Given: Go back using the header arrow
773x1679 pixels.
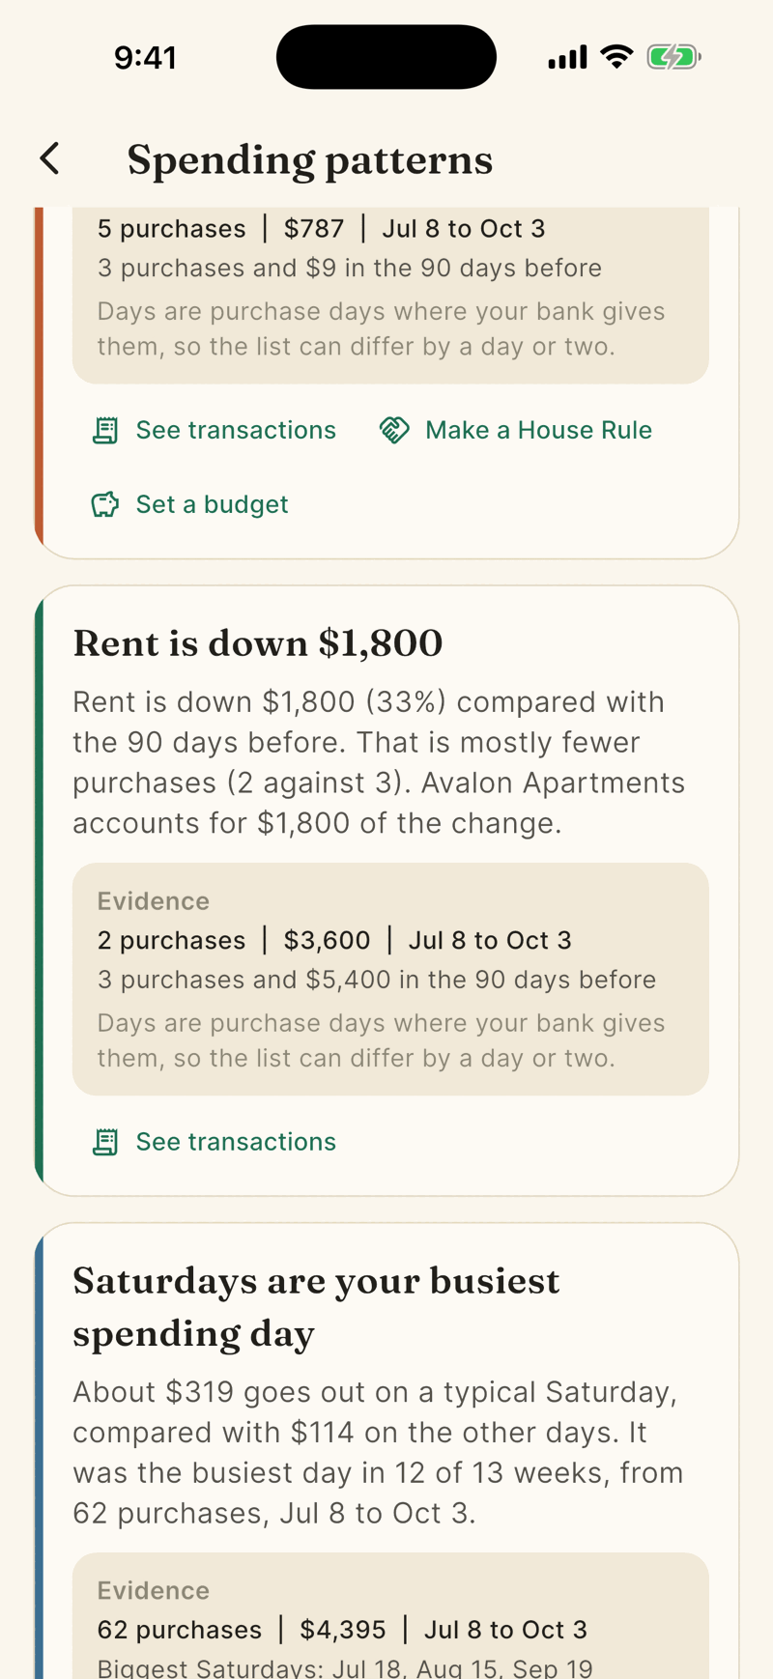Looking at the screenshot, I should (50, 158).
